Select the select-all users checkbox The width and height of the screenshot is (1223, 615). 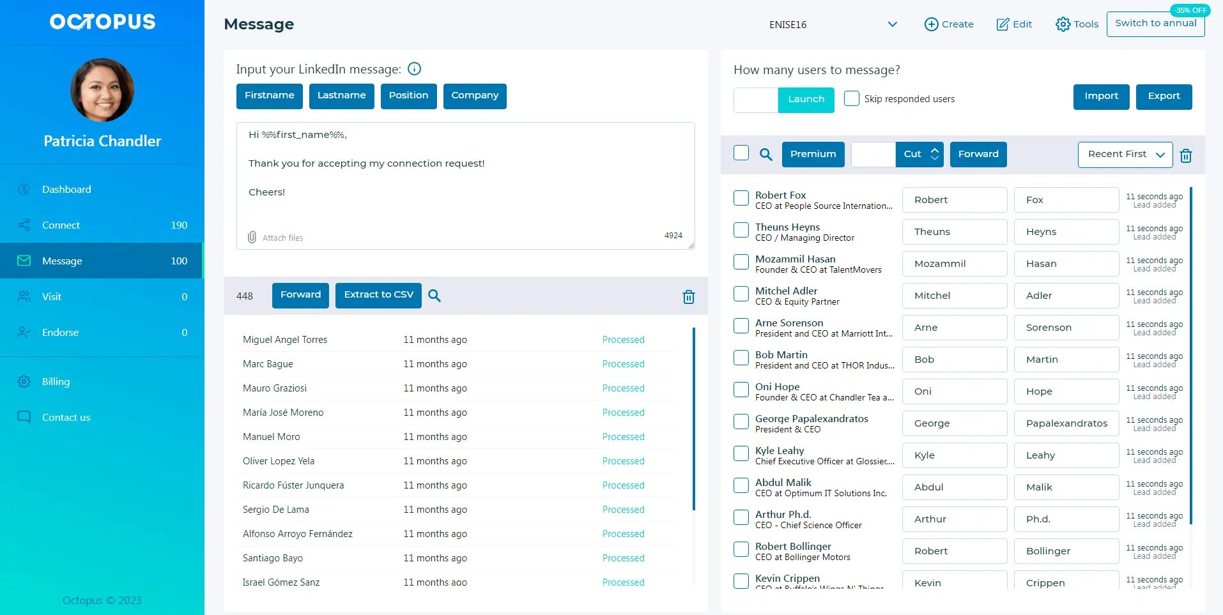click(741, 153)
